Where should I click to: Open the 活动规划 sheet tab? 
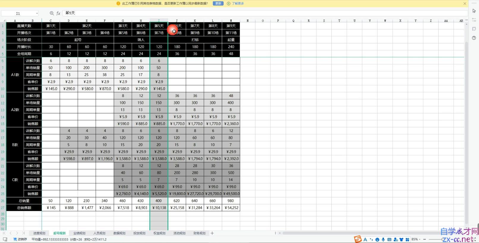click(x=179, y=233)
